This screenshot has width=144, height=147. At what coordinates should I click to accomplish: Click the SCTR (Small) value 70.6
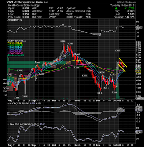pos(88,17)
